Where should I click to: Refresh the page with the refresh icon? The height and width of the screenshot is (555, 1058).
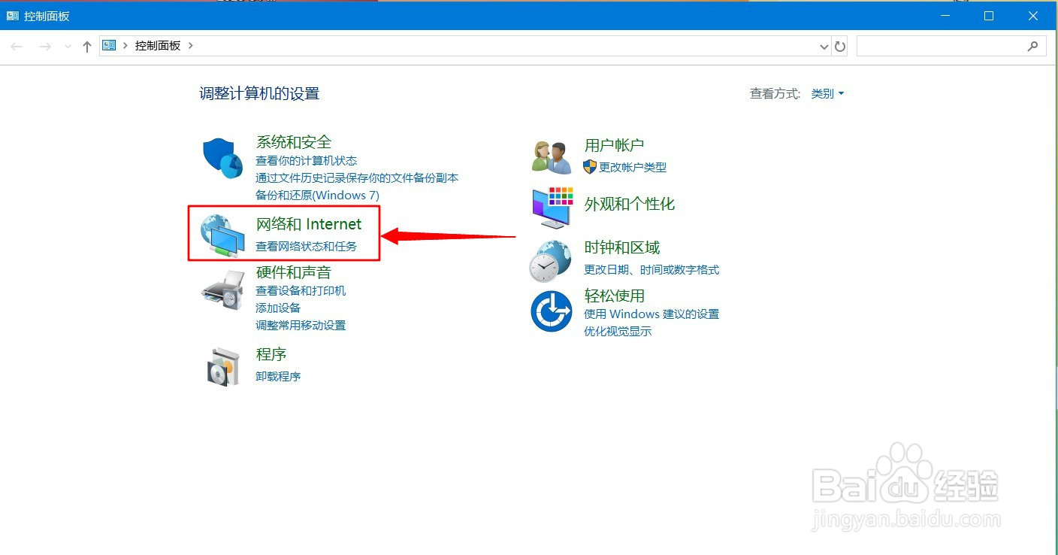tap(840, 46)
